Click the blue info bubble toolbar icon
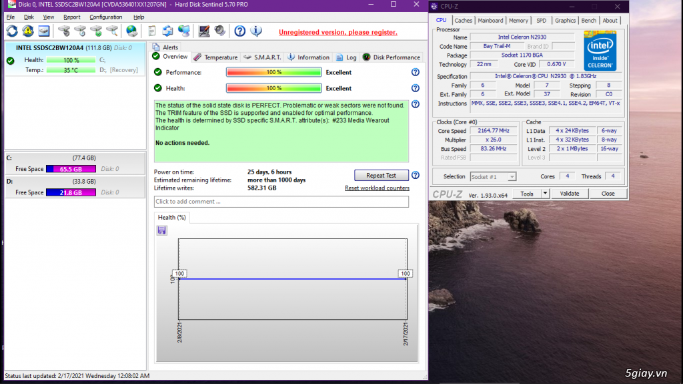This screenshot has height=384, width=683. click(256, 31)
